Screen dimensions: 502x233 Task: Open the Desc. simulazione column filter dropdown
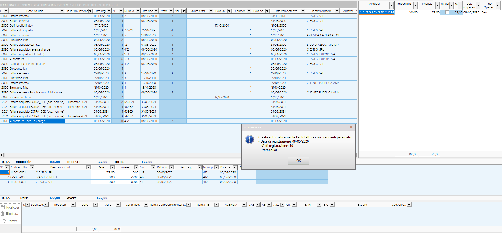[x=90, y=11]
